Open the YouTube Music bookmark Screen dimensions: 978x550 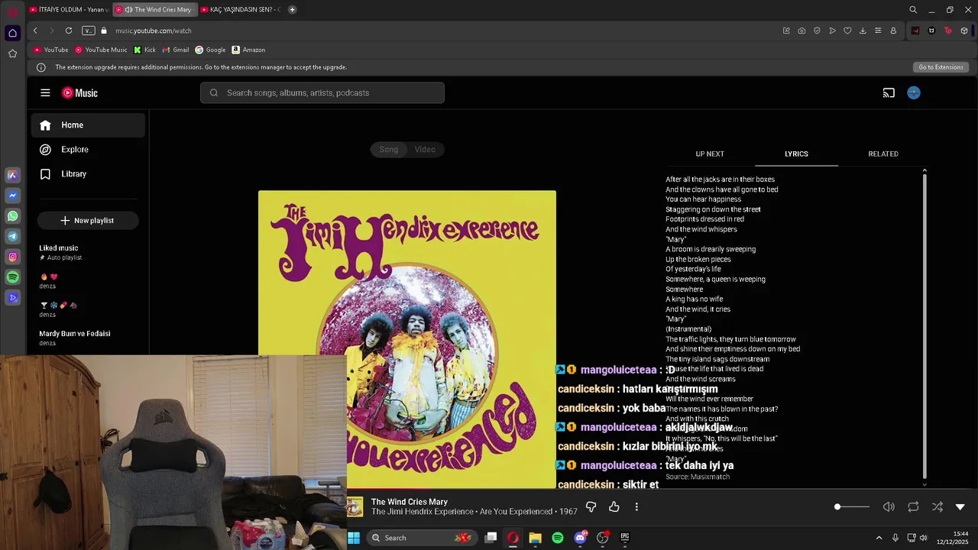click(101, 50)
